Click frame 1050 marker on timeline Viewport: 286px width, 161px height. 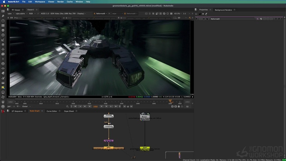[x=170, y=101]
